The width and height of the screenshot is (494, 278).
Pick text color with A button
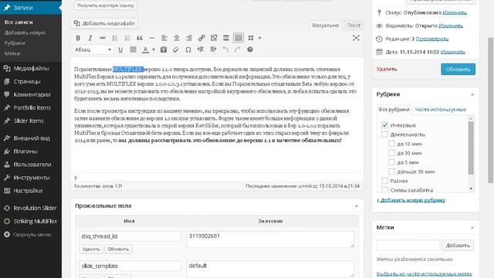coord(145,49)
